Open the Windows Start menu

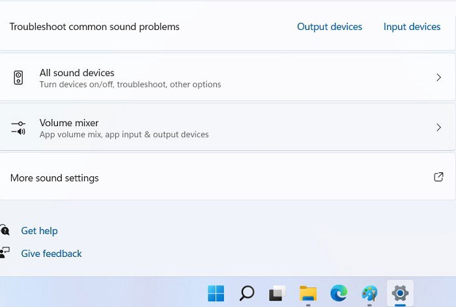[x=216, y=293]
